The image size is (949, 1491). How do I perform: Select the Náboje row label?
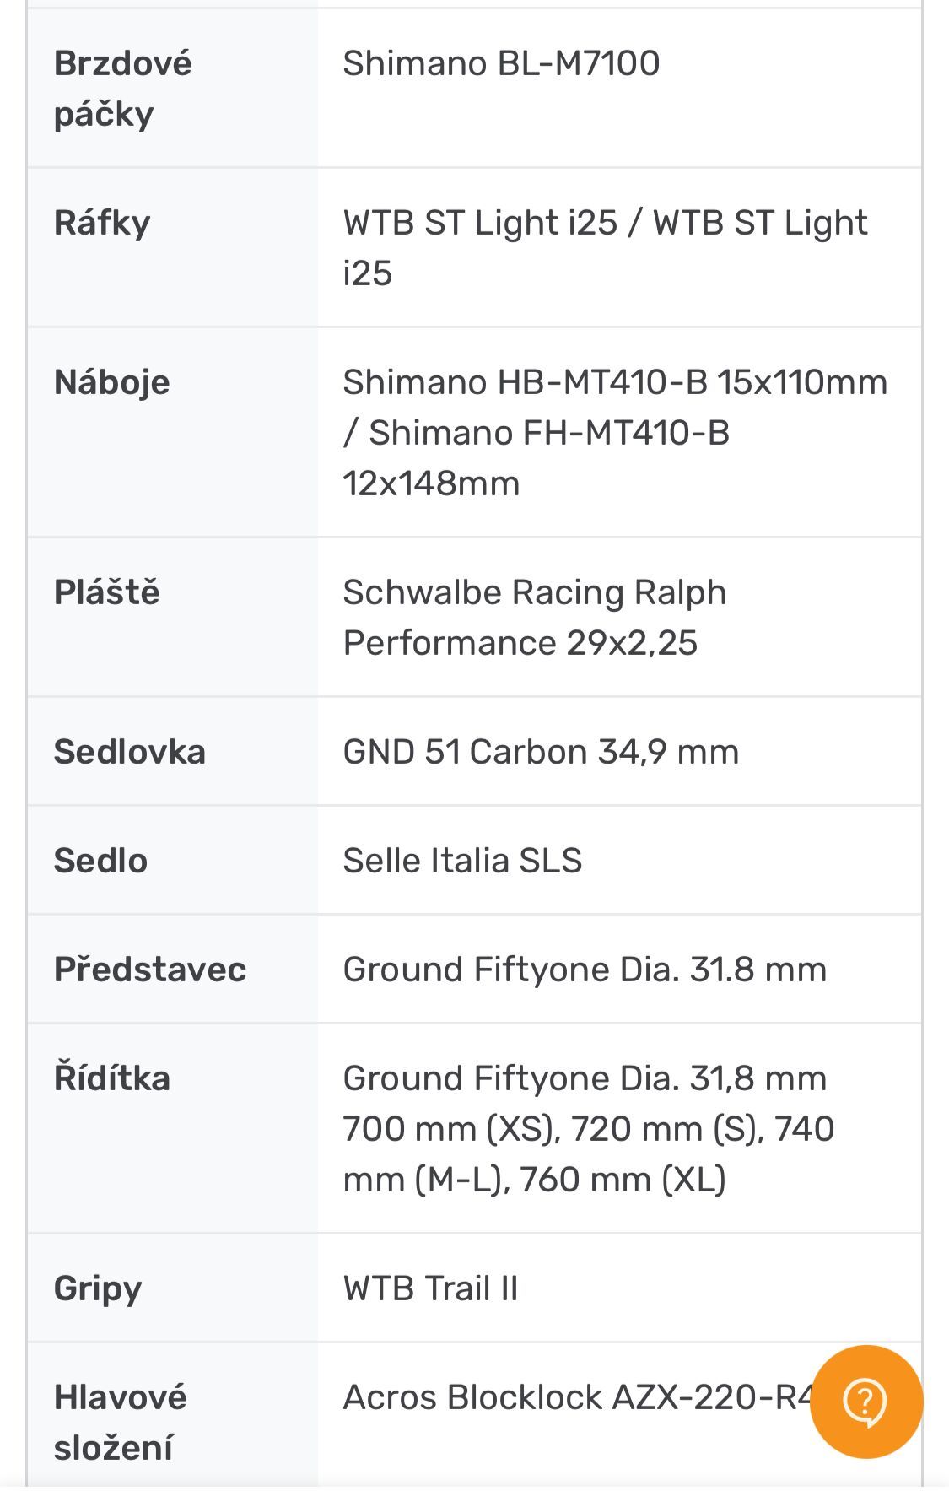pos(111,382)
